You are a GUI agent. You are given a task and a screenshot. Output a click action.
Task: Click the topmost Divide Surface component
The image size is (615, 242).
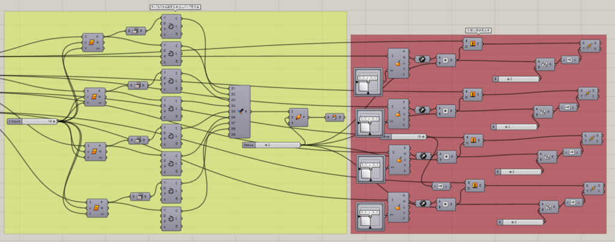pos(93,43)
